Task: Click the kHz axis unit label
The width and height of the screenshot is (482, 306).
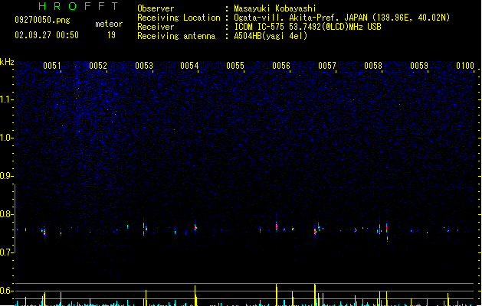Action: 7,62
